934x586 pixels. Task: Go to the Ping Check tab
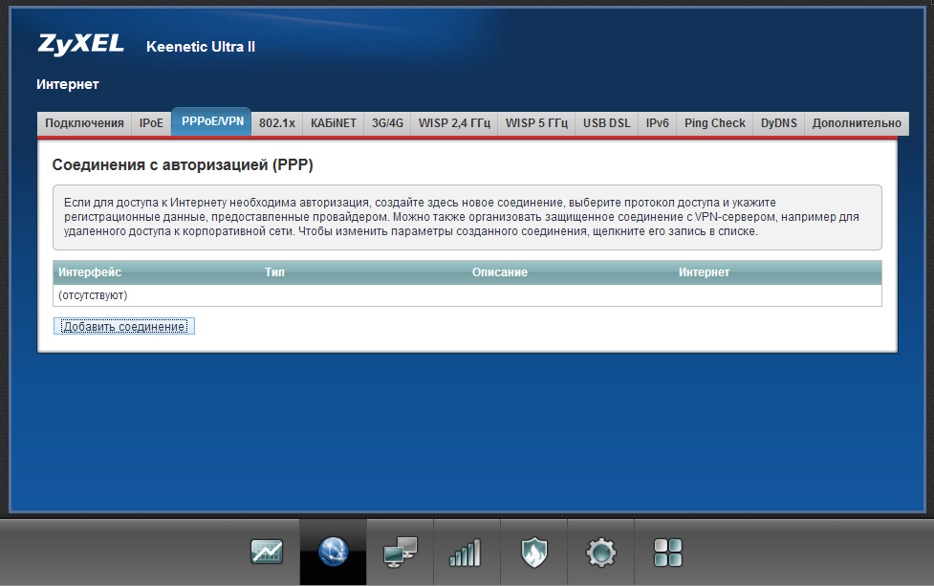(x=714, y=123)
